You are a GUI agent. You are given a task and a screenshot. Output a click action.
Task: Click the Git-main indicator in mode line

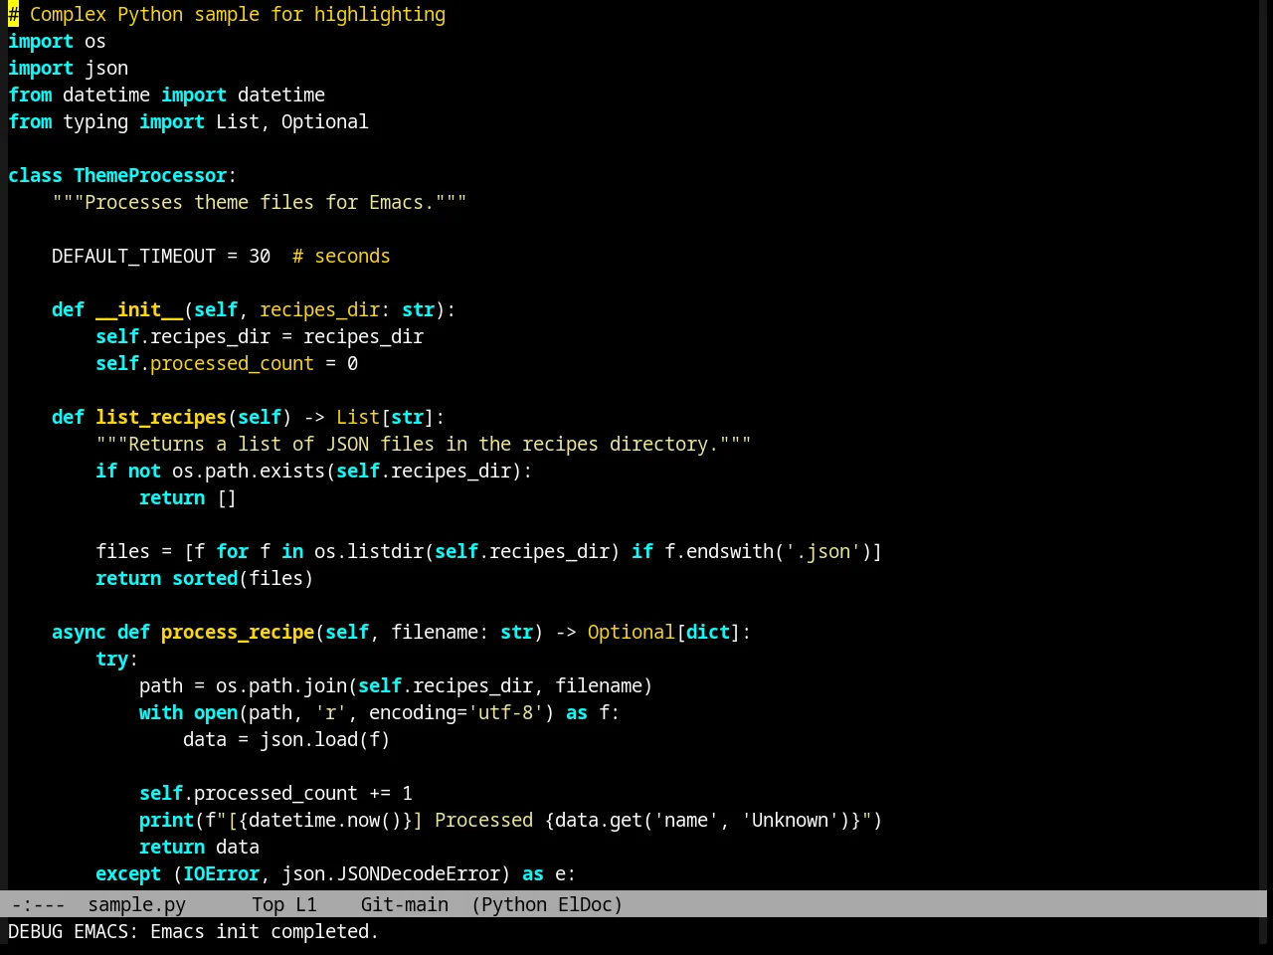click(x=404, y=904)
